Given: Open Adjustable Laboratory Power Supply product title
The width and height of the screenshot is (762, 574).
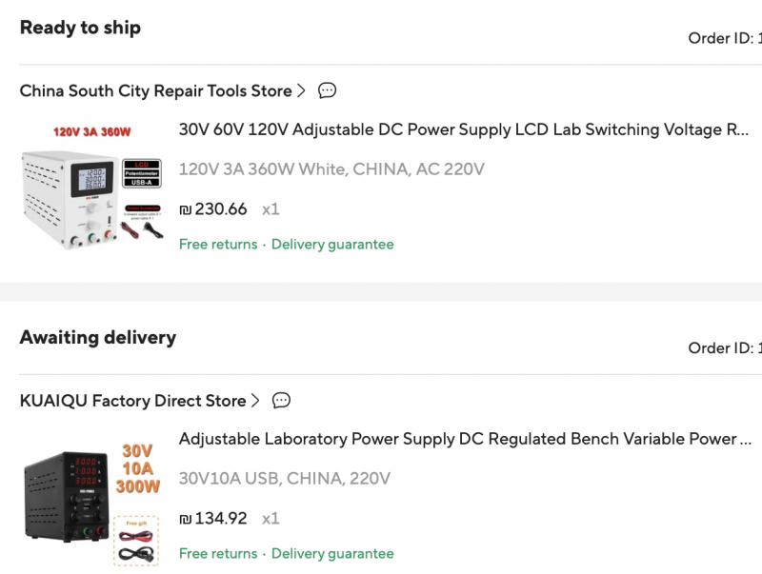Looking at the screenshot, I should (x=457, y=439).
